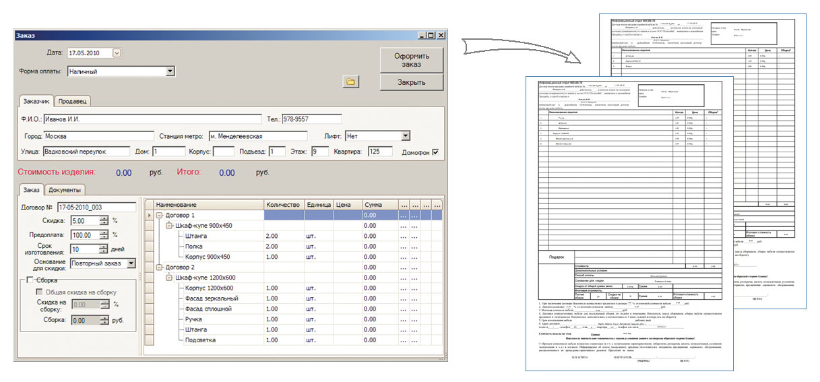Click the Закрыть button
The height and width of the screenshot is (382, 820).
412,82
